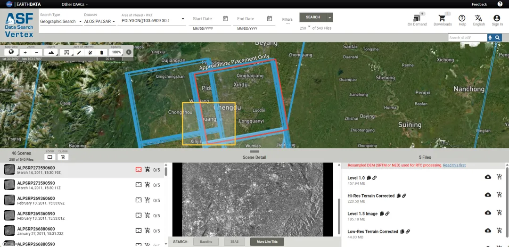Open the Start Date calendar picker
509x247 pixels.
(226, 18)
